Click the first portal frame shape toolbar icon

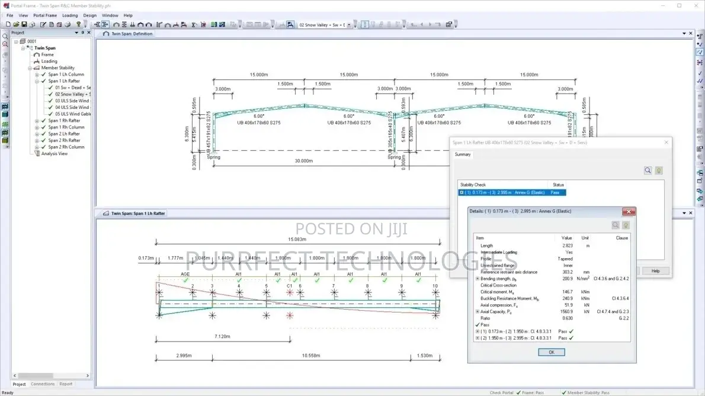click(x=117, y=24)
